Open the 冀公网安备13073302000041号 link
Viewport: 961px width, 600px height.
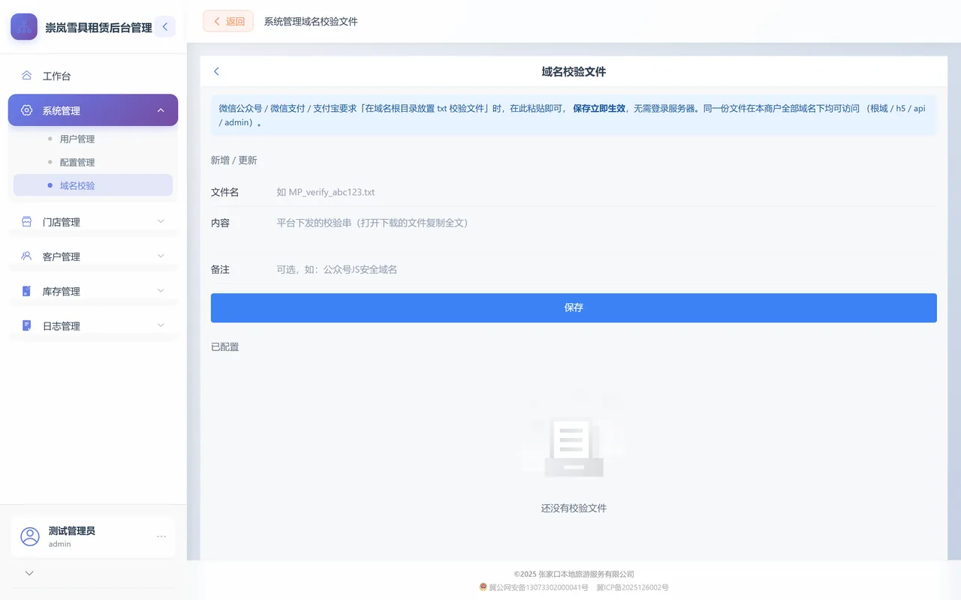pos(538,587)
